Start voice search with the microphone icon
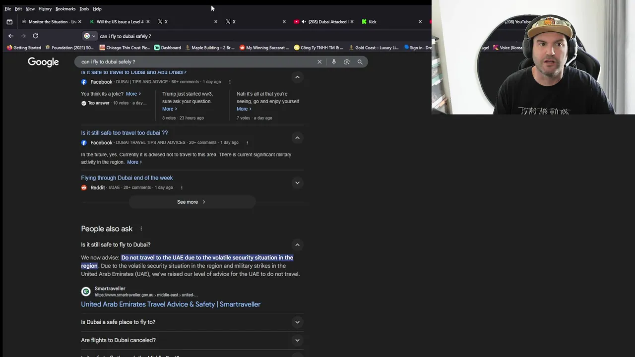 coord(334,62)
